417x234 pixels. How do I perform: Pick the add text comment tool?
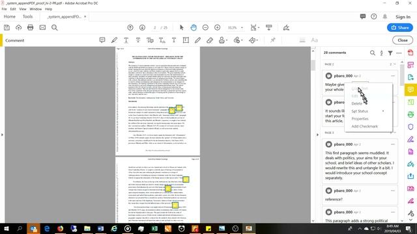click(x=174, y=40)
